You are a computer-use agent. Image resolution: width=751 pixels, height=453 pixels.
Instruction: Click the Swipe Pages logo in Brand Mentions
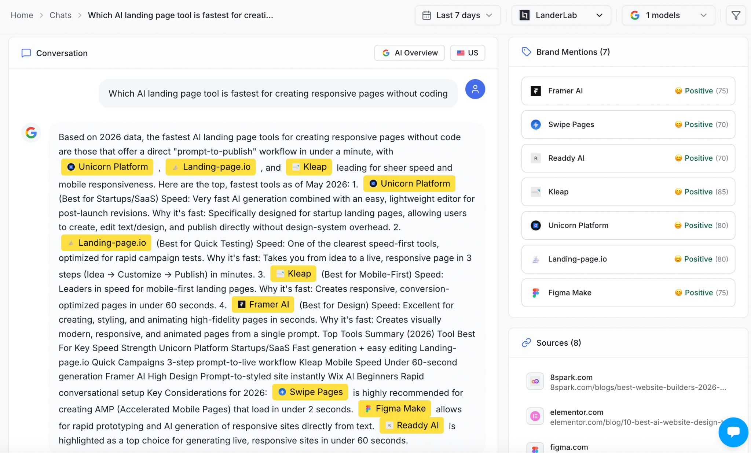(x=536, y=125)
